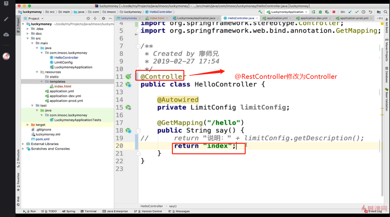Toggle the Bean Validation tool window button
Viewport: 390px width, 217px height.
(387, 99)
